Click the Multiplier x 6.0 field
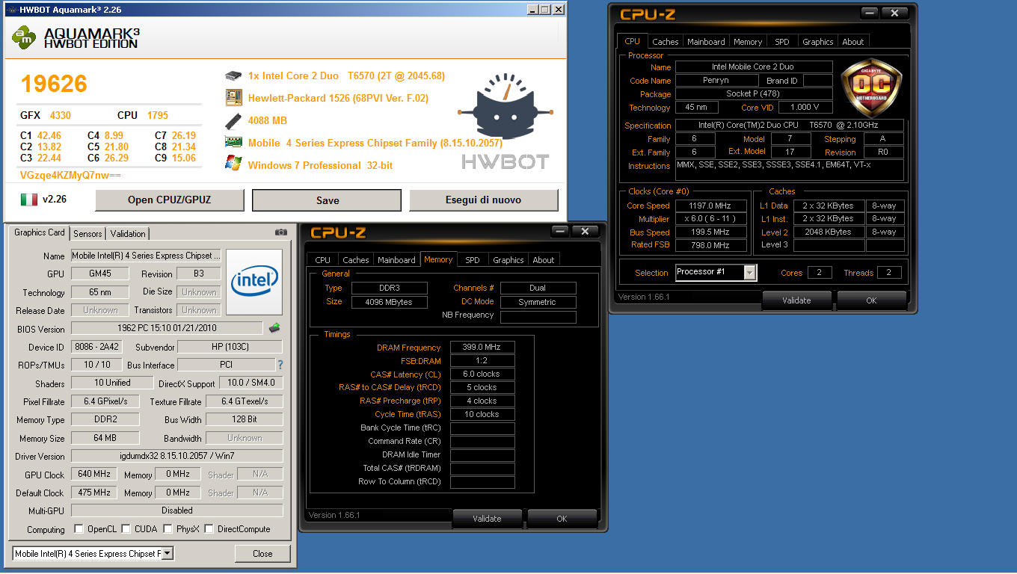The image size is (1017, 574). click(711, 219)
